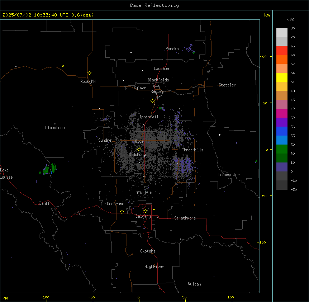Click the Innisfail label

(x=149, y=117)
